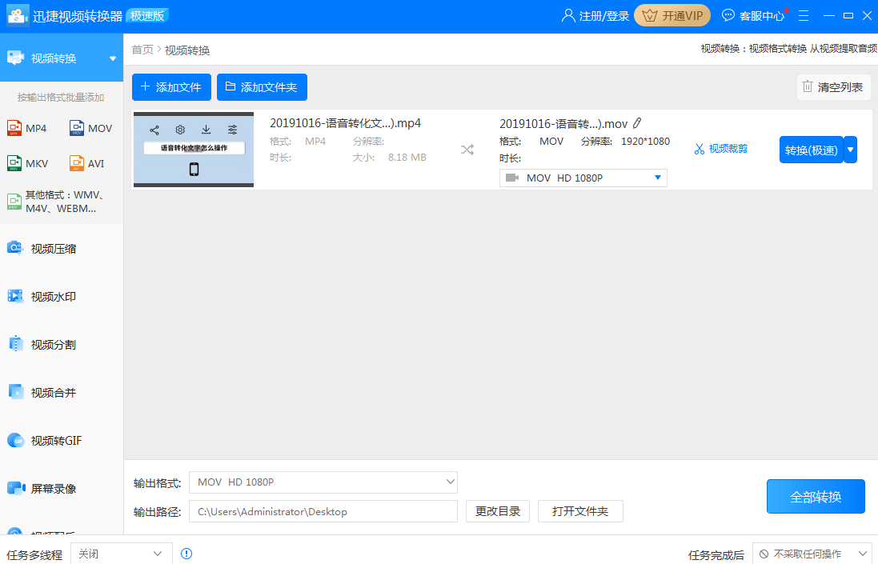878x564 pixels.
Task: Click the 视频合并 sidebar icon
Action: (x=15, y=392)
